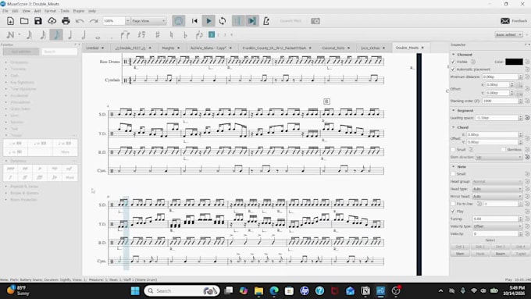Viewport: 531px width, 299px height.
Task: Toggle the Note Small checkbox
Action: click(453, 174)
